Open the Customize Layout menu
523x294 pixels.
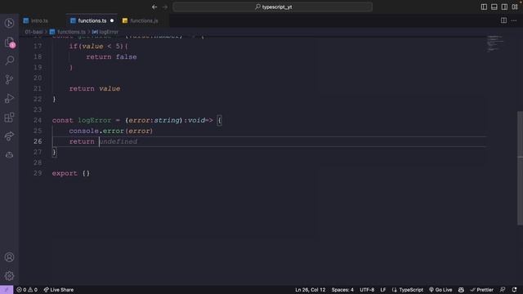pyautogui.click(x=515, y=7)
